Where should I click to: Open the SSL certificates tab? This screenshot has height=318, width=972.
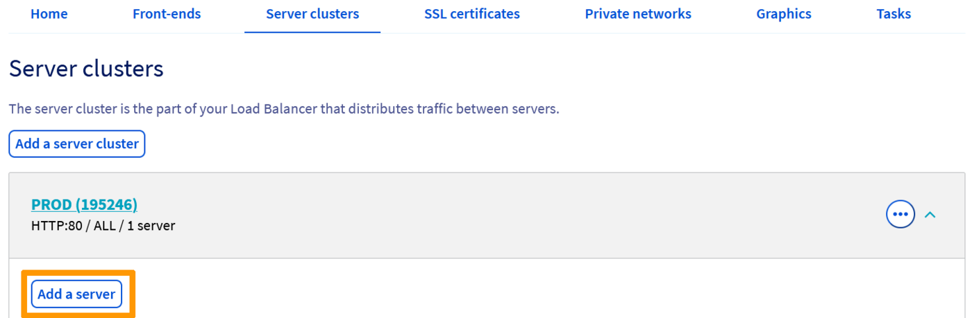pos(472,14)
